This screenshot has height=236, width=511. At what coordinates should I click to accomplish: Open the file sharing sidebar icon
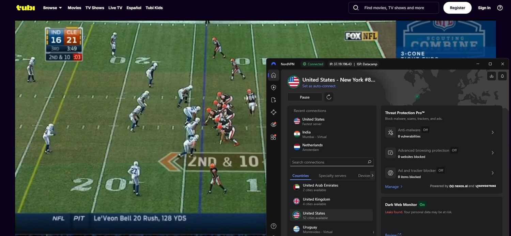pos(273,99)
